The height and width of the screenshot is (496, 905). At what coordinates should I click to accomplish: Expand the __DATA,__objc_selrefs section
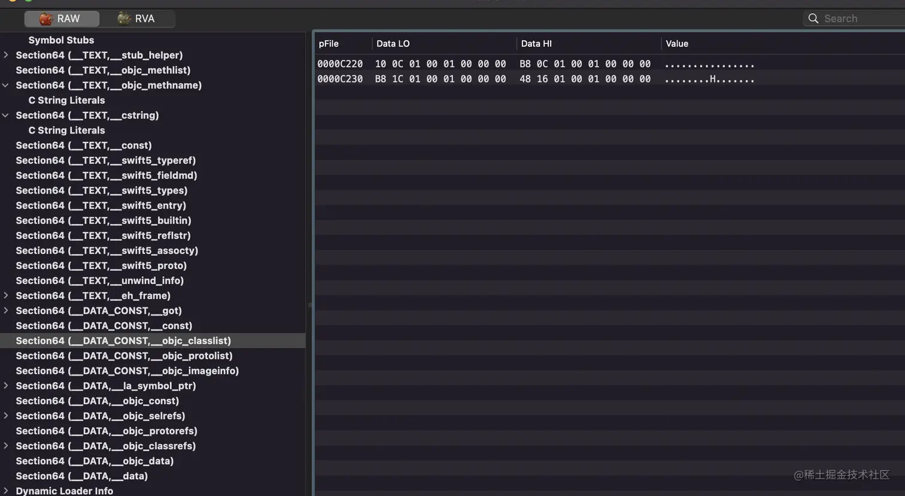coord(5,416)
